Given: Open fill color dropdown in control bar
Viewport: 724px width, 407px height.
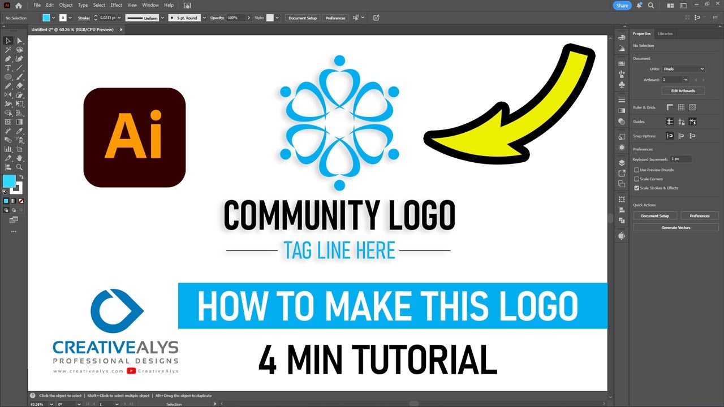Looking at the screenshot, I should point(54,18).
